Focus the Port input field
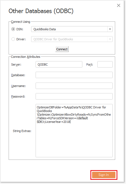Viewport: 126px width, 184px height. (105, 64)
